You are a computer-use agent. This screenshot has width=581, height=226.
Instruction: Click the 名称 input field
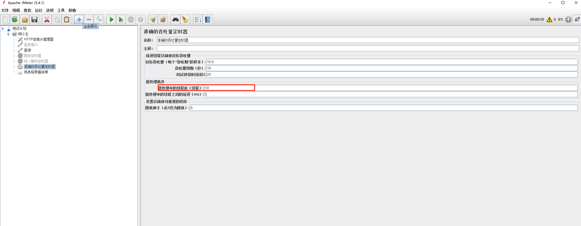click(368, 40)
